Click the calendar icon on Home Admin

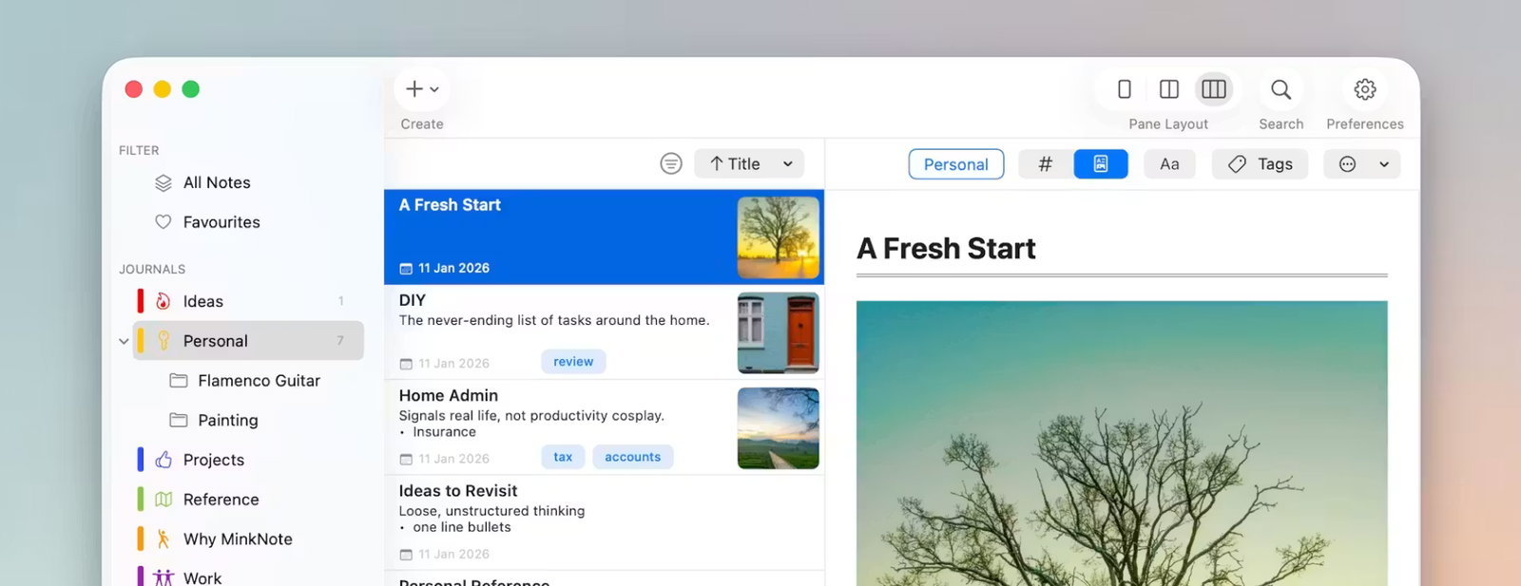click(x=406, y=459)
